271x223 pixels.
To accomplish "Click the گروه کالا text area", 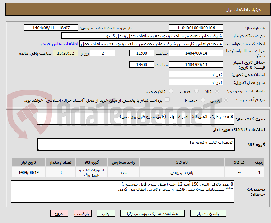I will [136, 144].
